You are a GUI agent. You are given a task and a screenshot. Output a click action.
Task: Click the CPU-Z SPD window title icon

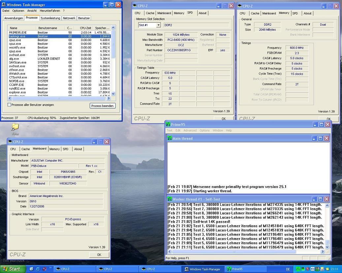135,6
